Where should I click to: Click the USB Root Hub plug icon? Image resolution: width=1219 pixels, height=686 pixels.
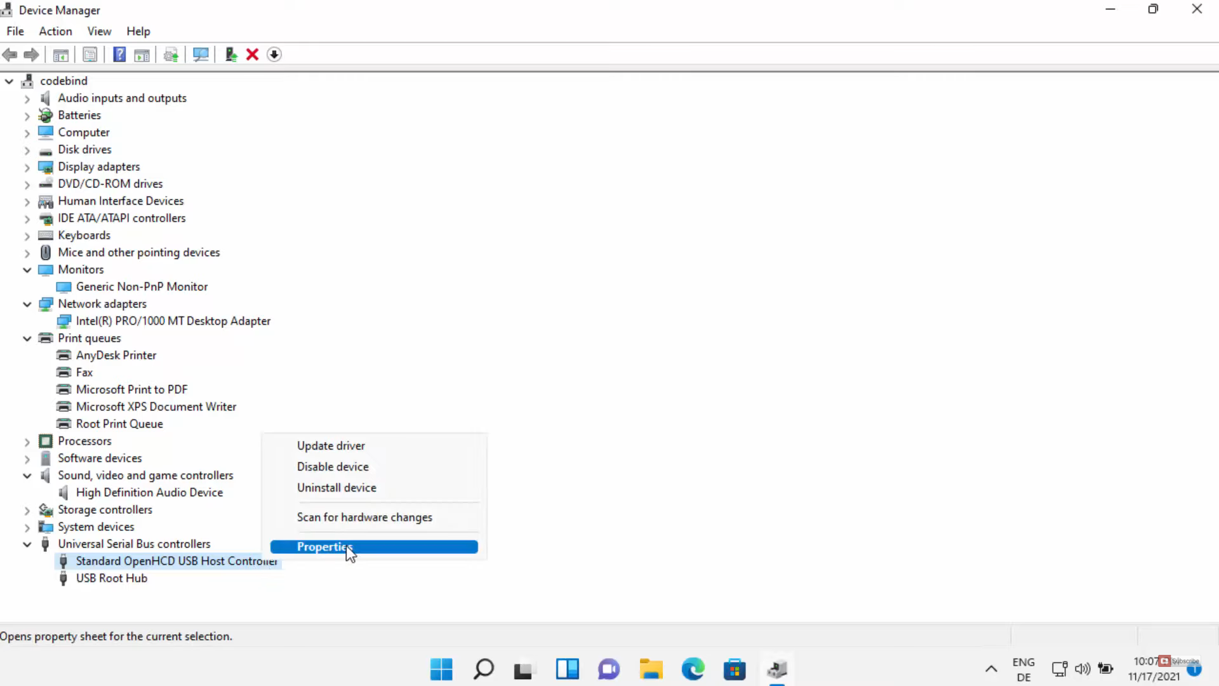[63, 578]
